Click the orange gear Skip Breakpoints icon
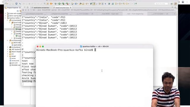 [x=51, y=4]
